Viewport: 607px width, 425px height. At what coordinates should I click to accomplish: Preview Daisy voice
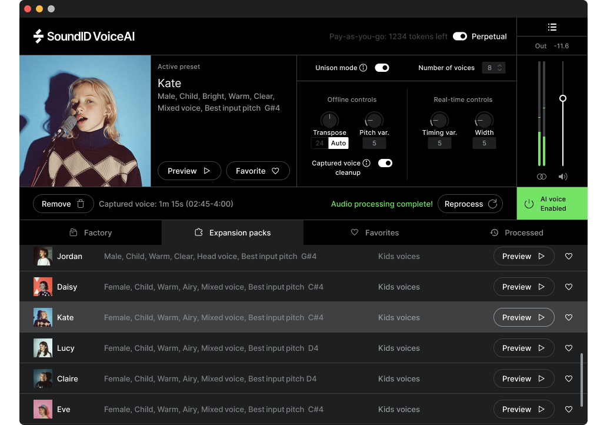point(523,287)
